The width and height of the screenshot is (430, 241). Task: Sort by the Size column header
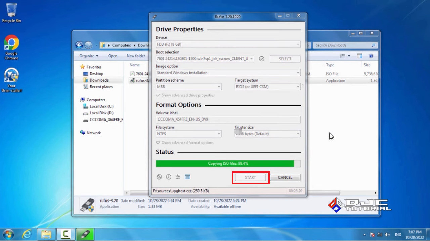pyautogui.click(x=367, y=65)
